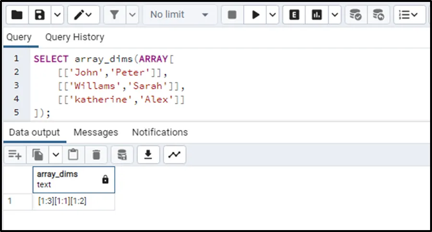Click the Open File folder icon
Screen dimensions: 432x232
pyautogui.click(x=17, y=15)
